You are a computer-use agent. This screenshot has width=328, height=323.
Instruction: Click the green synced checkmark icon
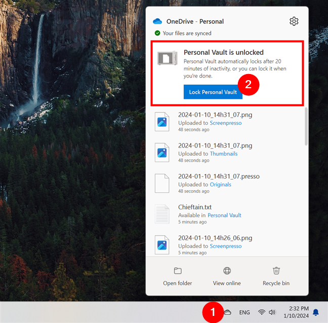point(157,33)
